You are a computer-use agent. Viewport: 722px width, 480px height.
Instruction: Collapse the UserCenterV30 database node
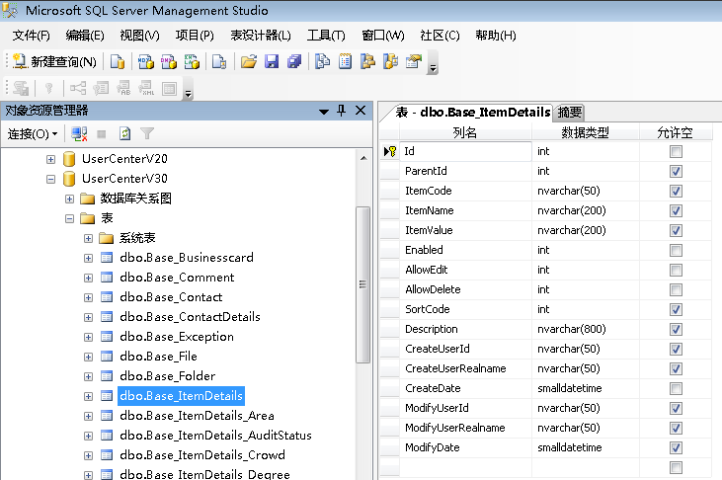[x=50, y=179]
